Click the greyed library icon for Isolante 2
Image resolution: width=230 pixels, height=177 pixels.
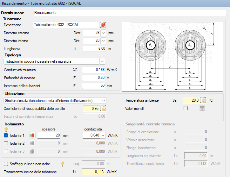pos(32,143)
